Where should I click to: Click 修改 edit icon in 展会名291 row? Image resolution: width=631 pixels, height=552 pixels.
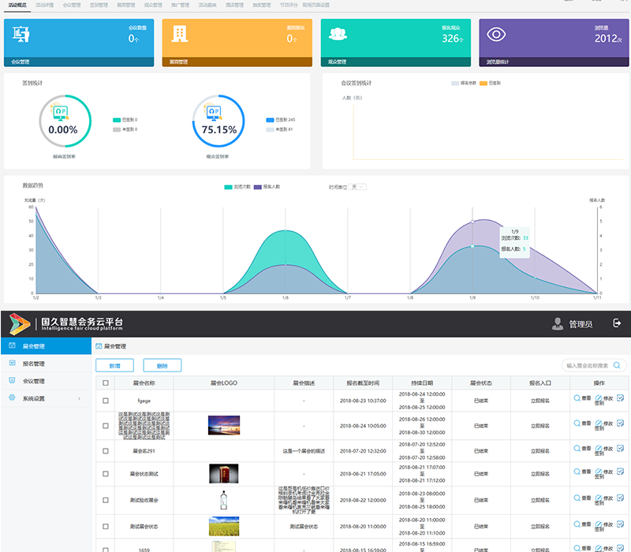pyautogui.click(x=599, y=447)
